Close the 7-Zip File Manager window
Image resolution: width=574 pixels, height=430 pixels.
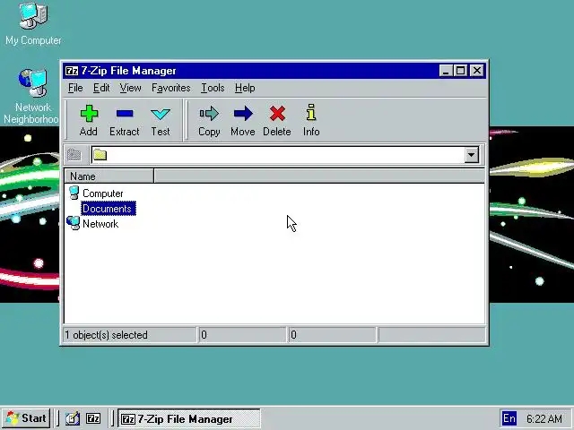(x=477, y=71)
